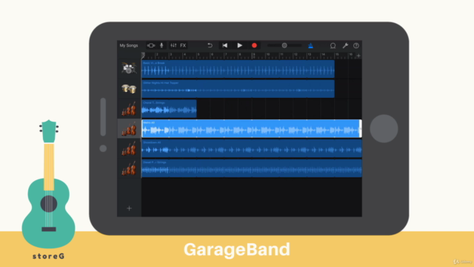This screenshot has height=267, width=474.
Task: Toggle the blue metronome icon
Action: tap(310, 46)
